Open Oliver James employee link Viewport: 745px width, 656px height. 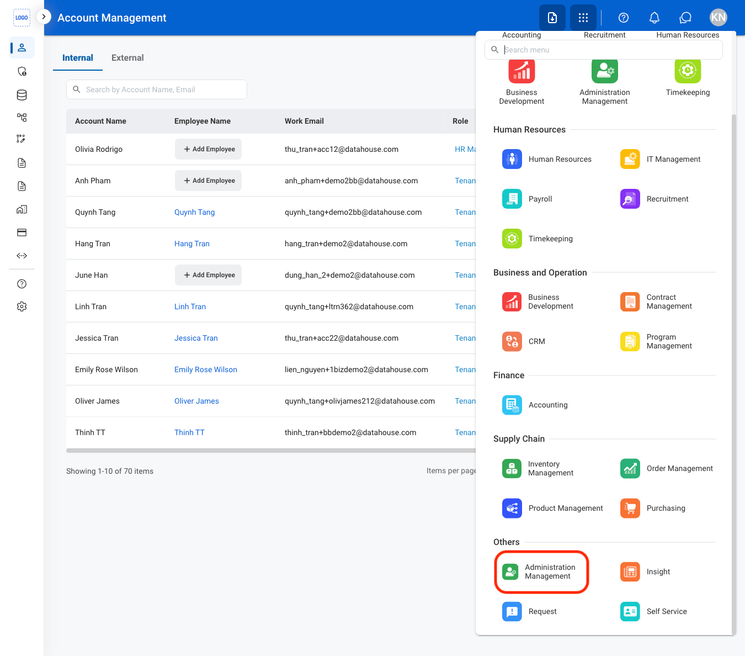coord(196,401)
